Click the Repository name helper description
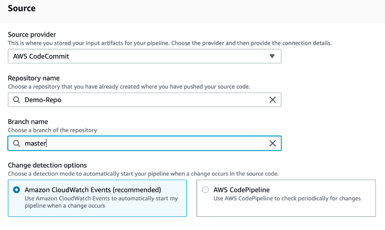The height and width of the screenshot is (230, 385). pyautogui.click(x=129, y=86)
